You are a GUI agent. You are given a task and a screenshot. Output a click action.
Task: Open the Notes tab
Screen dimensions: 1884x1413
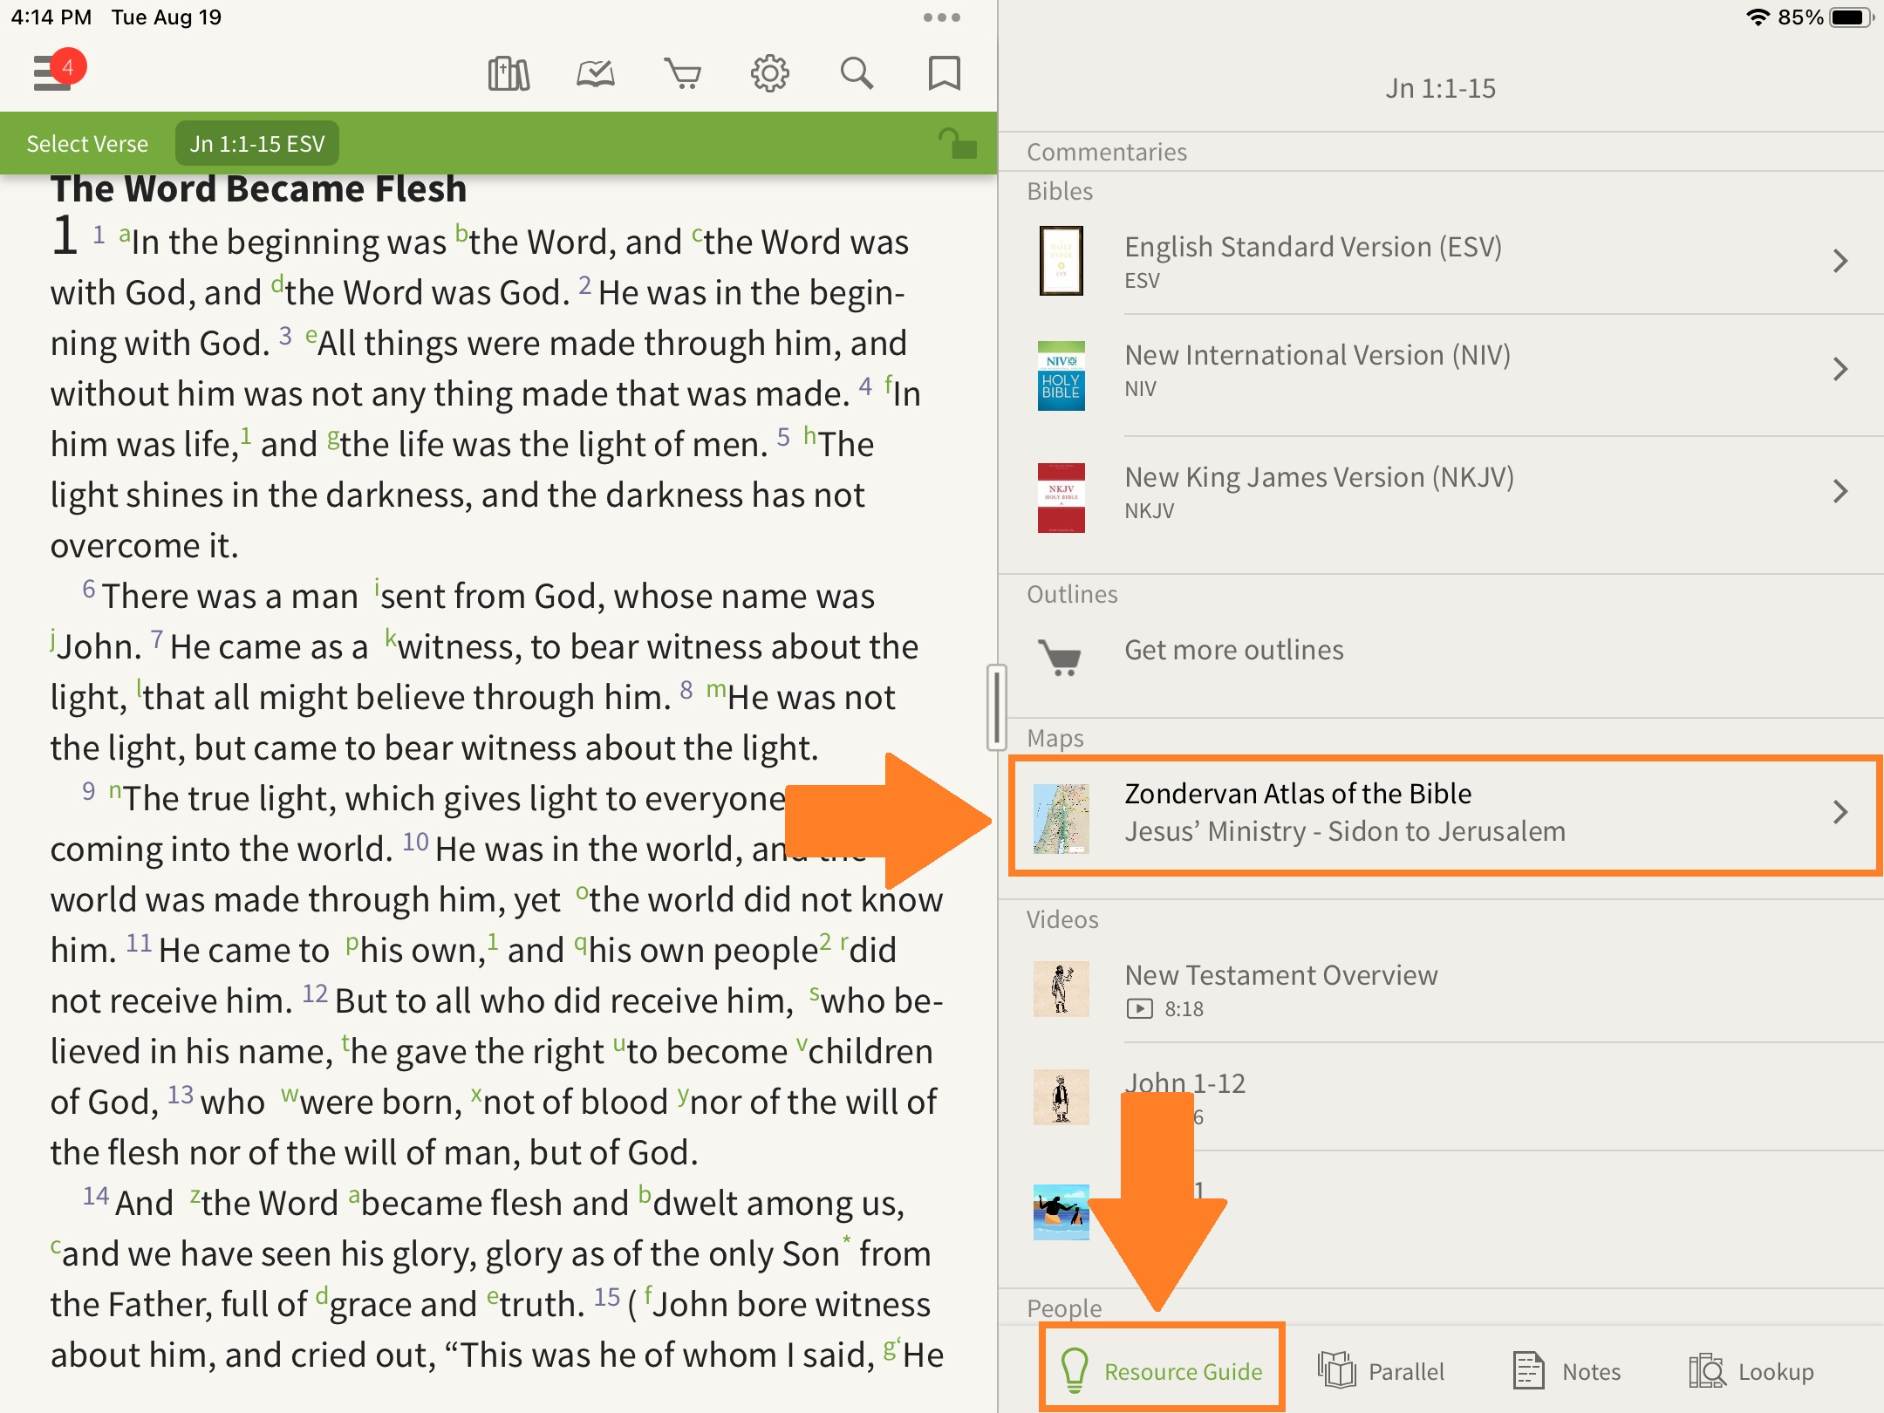pyautogui.click(x=1567, y=1371)
